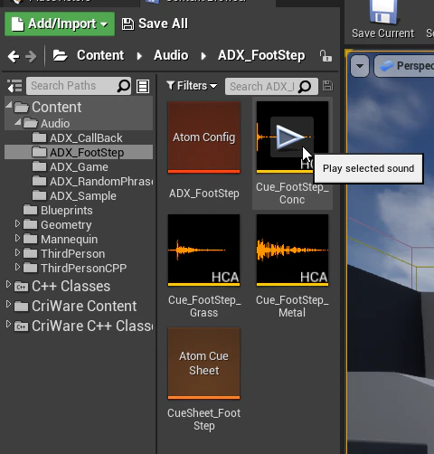The width and height of the screenshot is (434, 454).
Task: Expand the ThirdPersonCPP folder arrow
Action: (x=17, y=267)
